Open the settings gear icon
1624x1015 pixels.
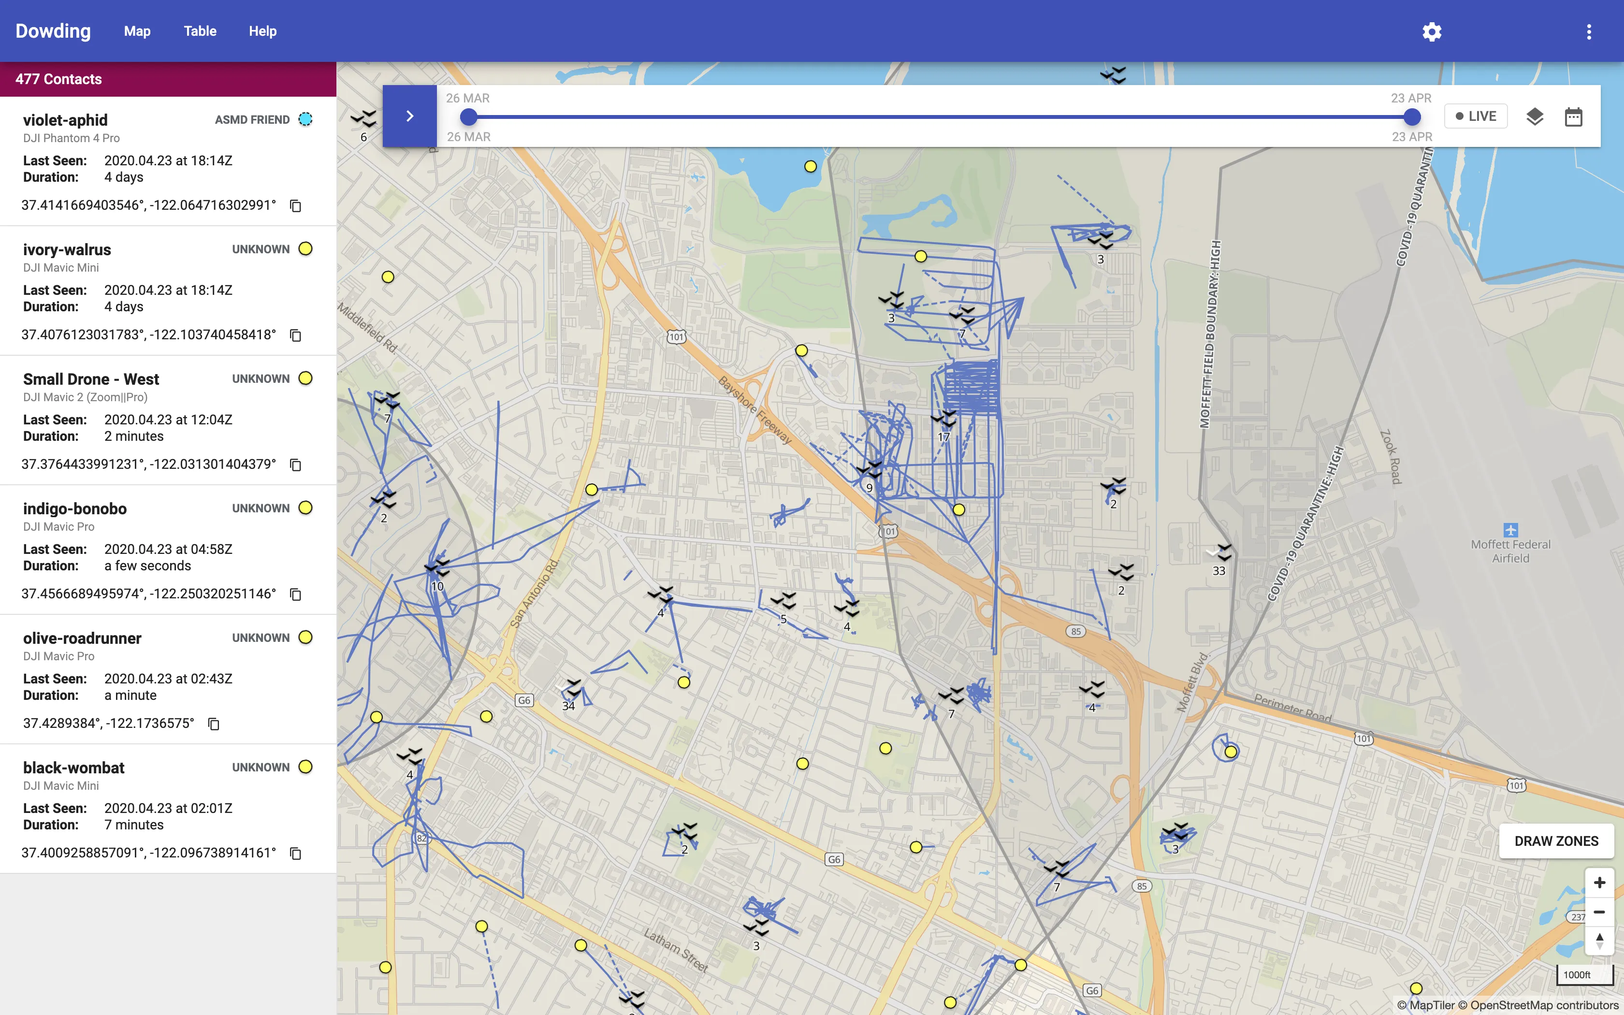tap(1432, 31)
